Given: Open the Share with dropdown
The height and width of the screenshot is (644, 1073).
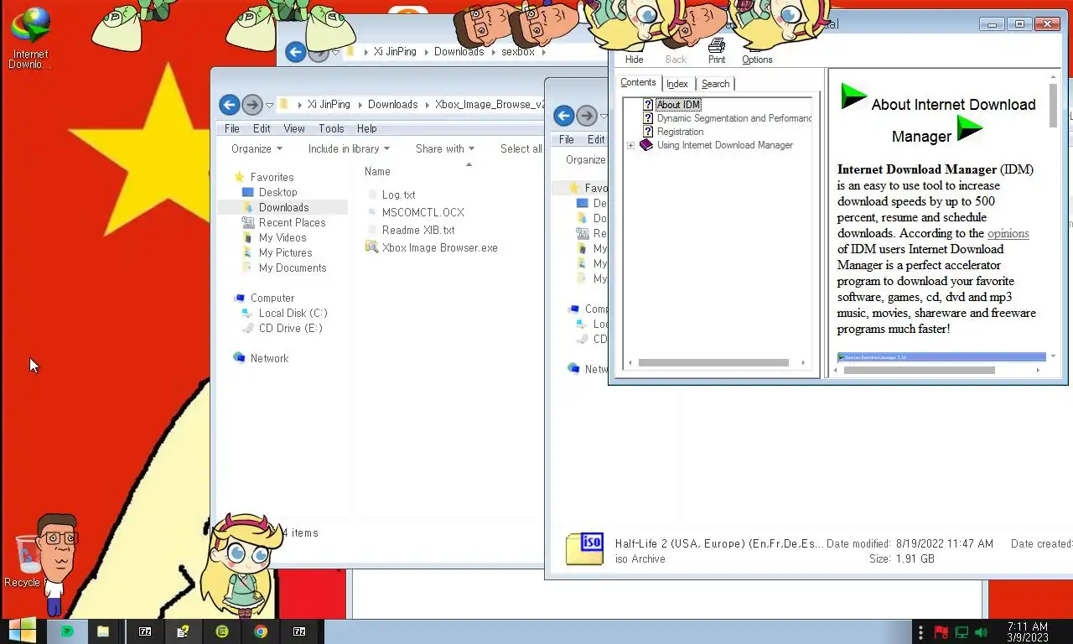Looking at the screenshot, I should click(x=445, y=149).
